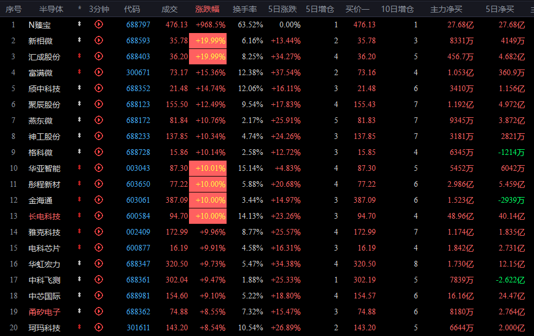Click +37.54% five-day change for 富满微
Image resolution: width=534 pixels, height=336 pixels.
tap(286, 72)
